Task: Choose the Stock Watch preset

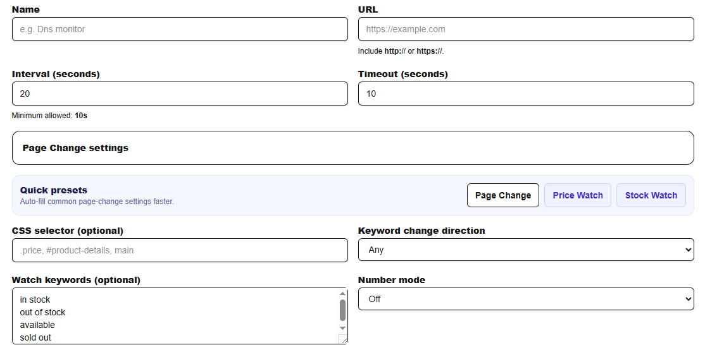Action: point(651,195)
